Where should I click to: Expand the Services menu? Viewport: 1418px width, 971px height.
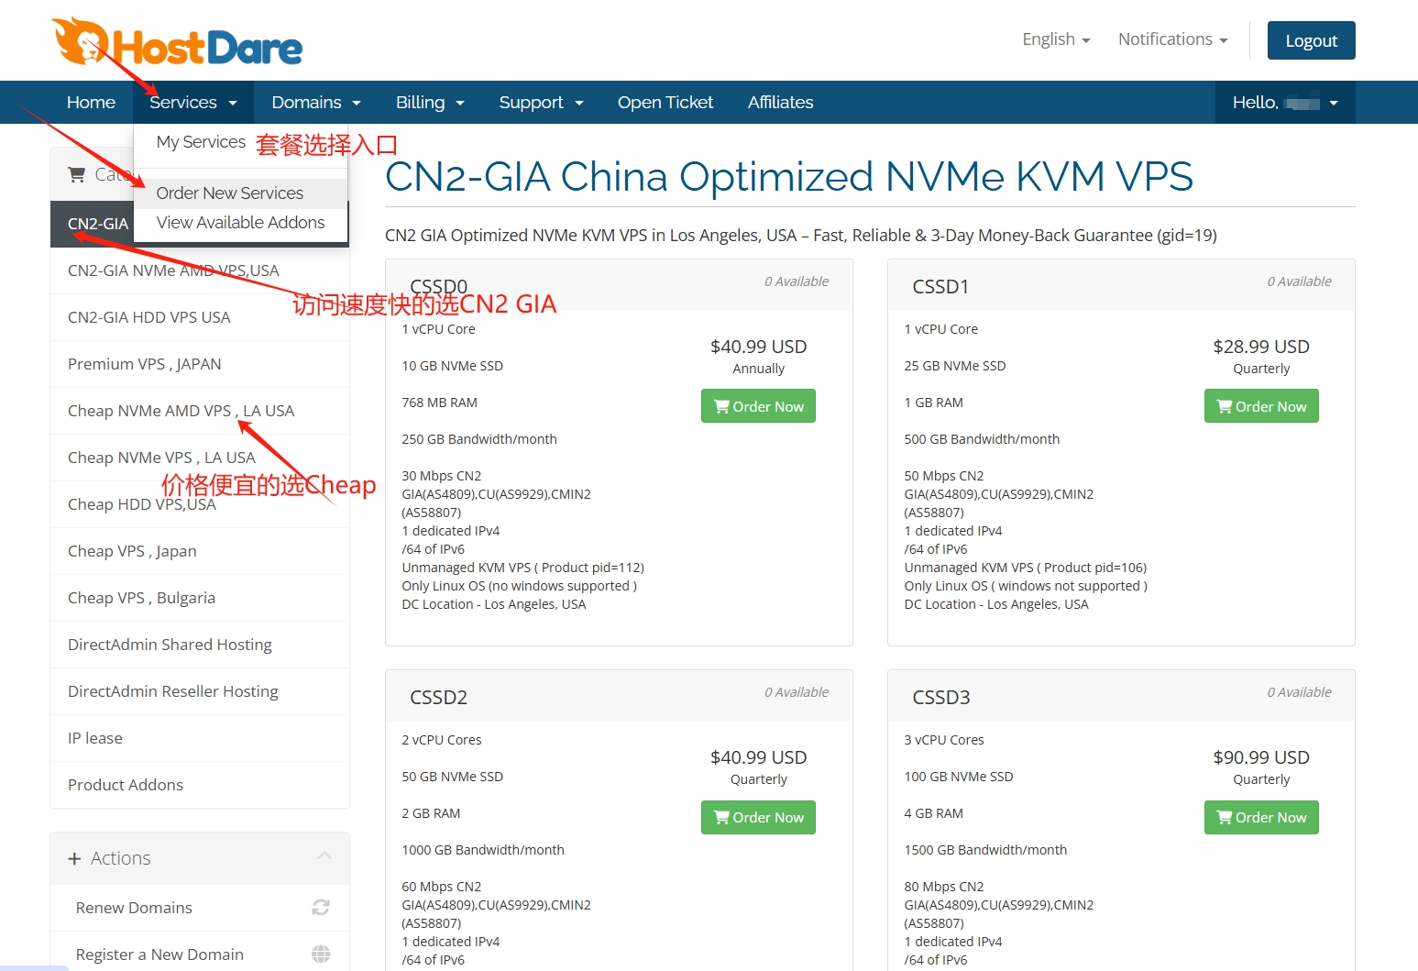(x=193, y=103)
